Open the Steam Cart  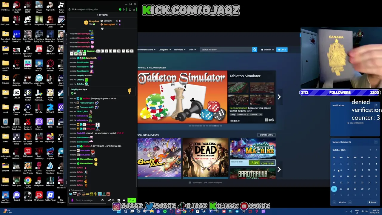pyautogui.click(x=282, y=50)
